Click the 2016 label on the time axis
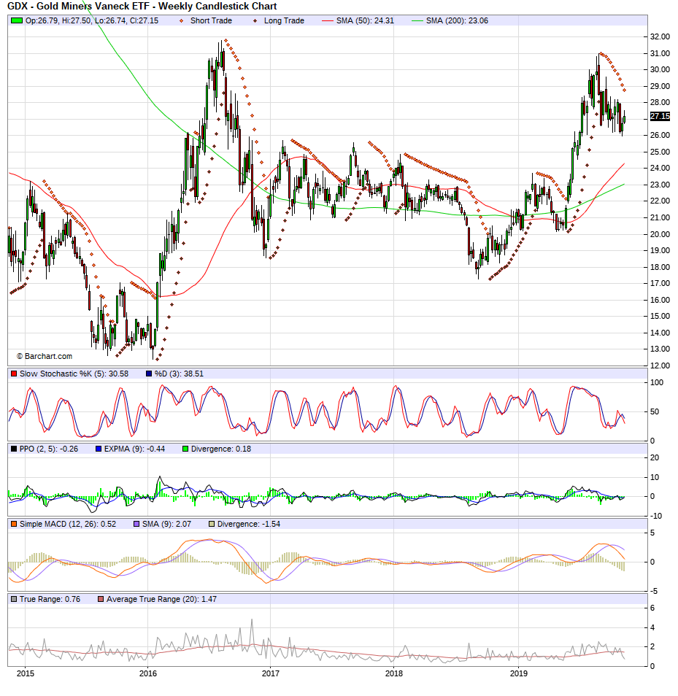The height and width of the screenshot is (696, 678). (x=148, y=673)
